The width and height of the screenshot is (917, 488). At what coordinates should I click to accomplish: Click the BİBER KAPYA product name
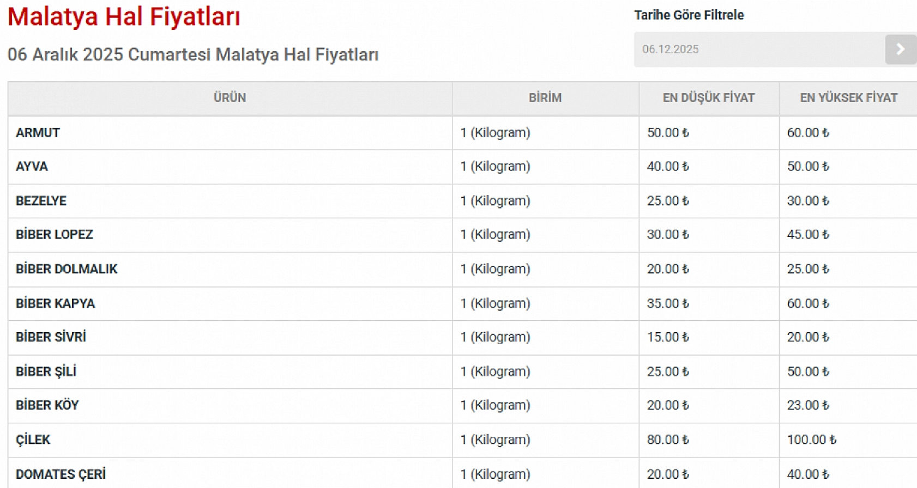pyautogui.click(x=55, y=303)
